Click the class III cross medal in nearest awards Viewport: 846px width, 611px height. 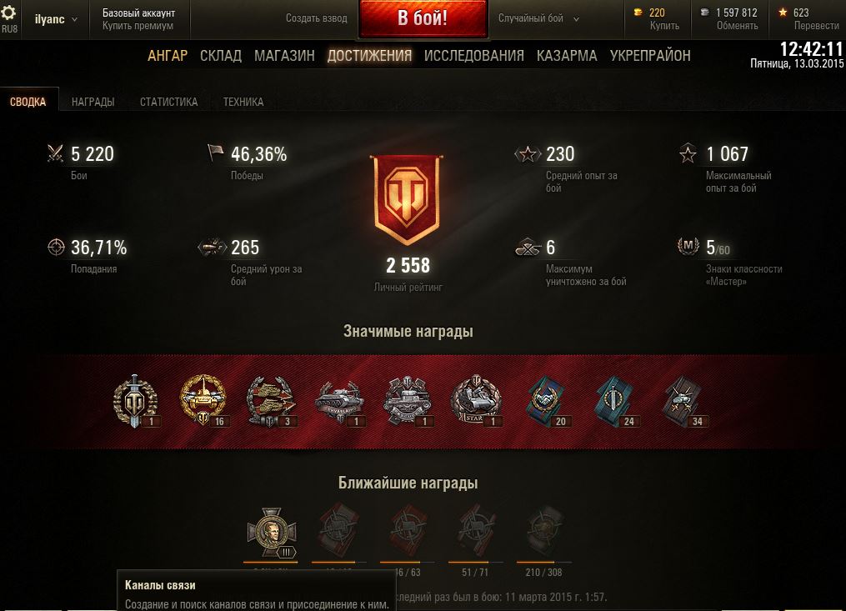272,533
